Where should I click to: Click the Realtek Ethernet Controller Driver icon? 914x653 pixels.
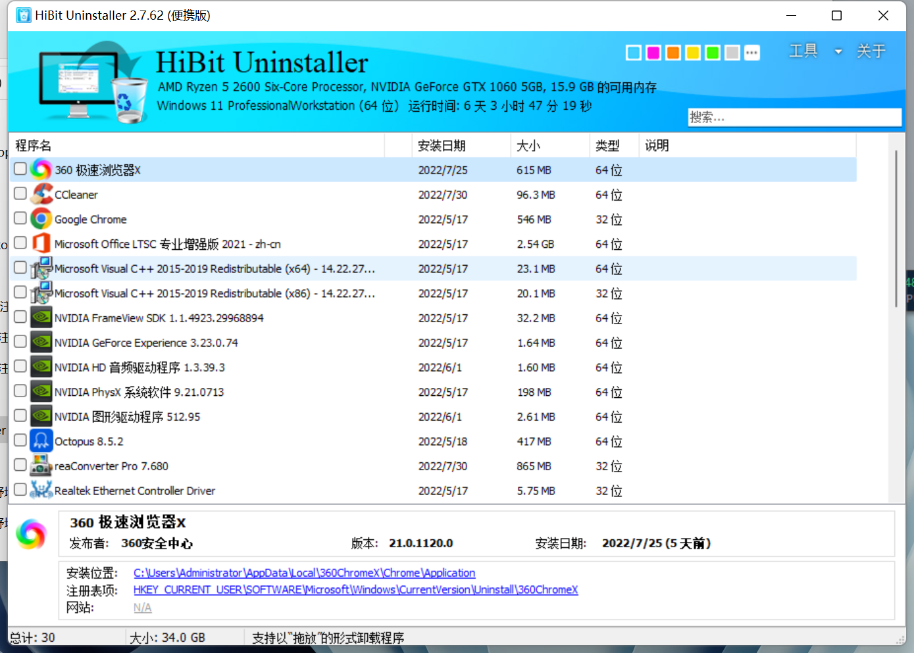tap(41, 490)
